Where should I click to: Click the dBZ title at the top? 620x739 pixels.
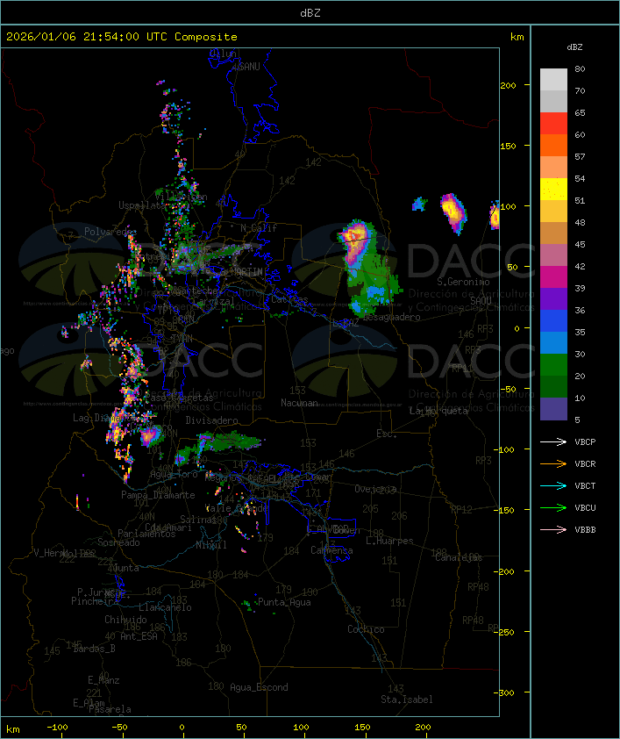click(310, 12)
